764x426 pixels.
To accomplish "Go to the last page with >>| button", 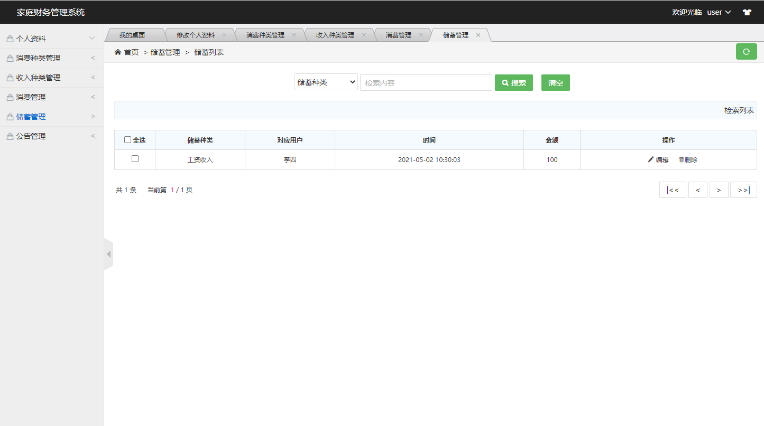I will pyautogui.click(x=743, y=190).
